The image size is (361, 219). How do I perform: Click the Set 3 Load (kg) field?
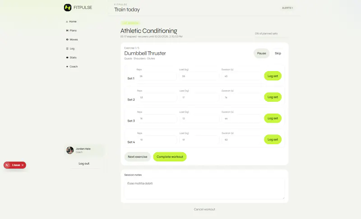click(x=199, y=119)
